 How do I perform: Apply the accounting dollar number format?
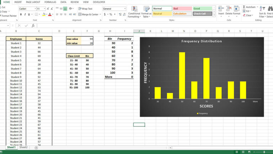(105, 15)
